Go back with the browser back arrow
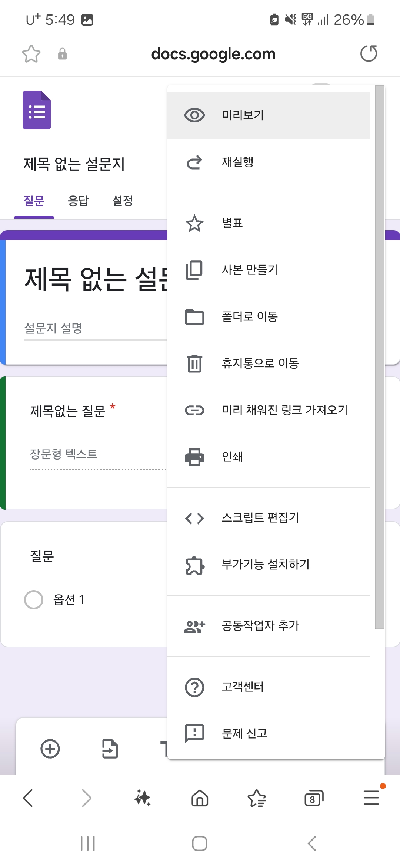This screenshot has height=868, width=400. (28, 798)
